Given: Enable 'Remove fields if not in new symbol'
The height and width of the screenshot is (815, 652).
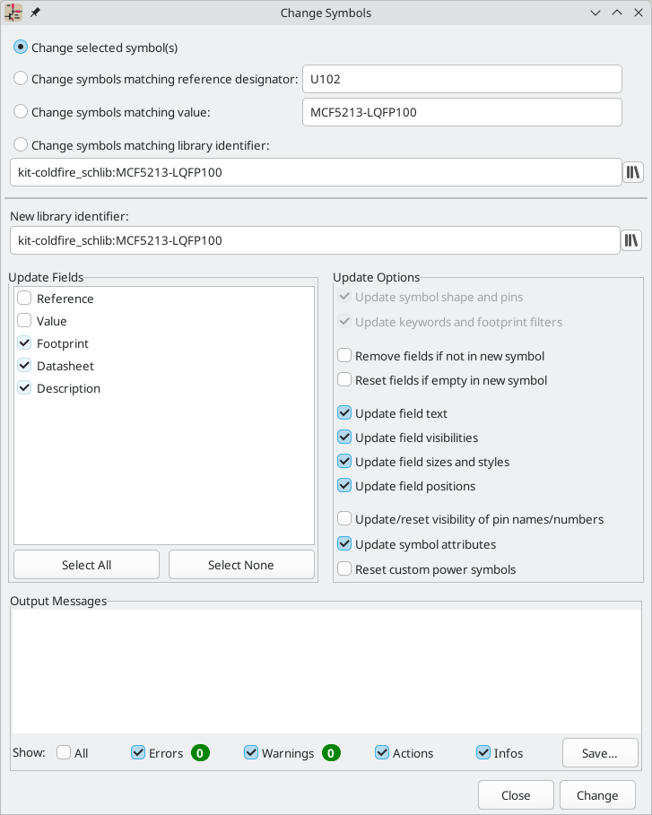Looking at the screenshot, I should 344,356.
